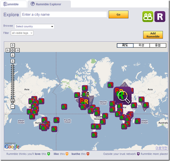This screenshot has height=161, width=170.
Task: Click the Rummble marker left of Indian Ocean label on right
Action: point(138,121)
